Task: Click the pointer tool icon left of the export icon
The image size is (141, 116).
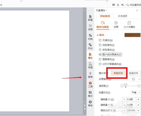Action: [x=118, y=5]
